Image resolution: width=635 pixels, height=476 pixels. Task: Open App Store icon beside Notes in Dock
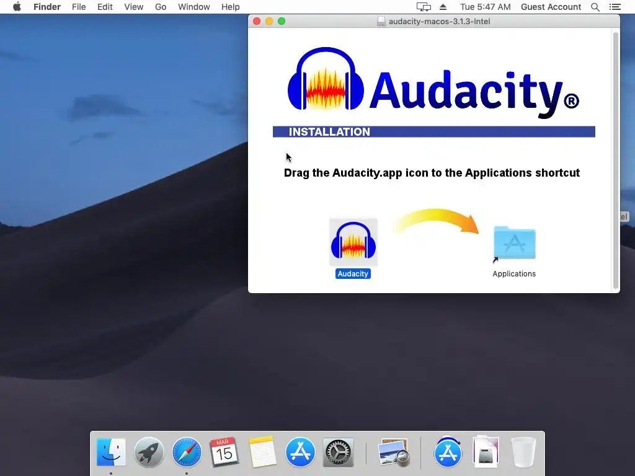point(300,452)
